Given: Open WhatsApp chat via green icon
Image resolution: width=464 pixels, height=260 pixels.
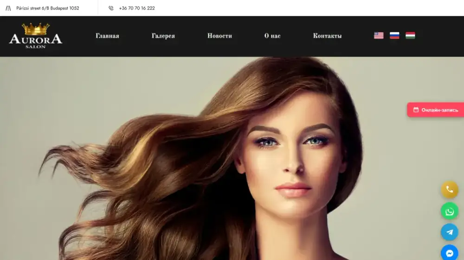Looking at the screenshot, I should point(450,211).
